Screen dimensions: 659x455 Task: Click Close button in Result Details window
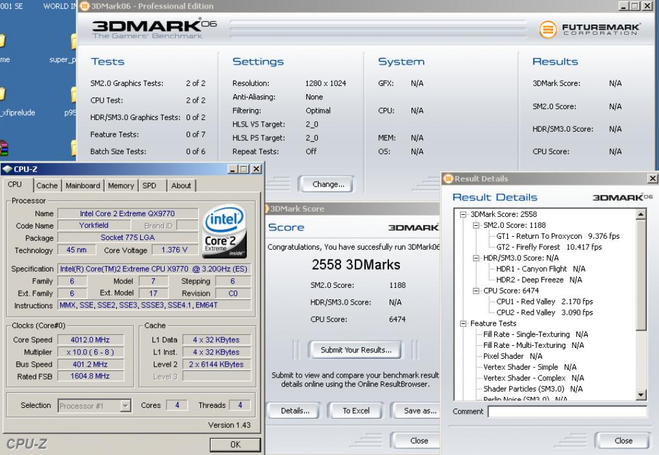623,441
